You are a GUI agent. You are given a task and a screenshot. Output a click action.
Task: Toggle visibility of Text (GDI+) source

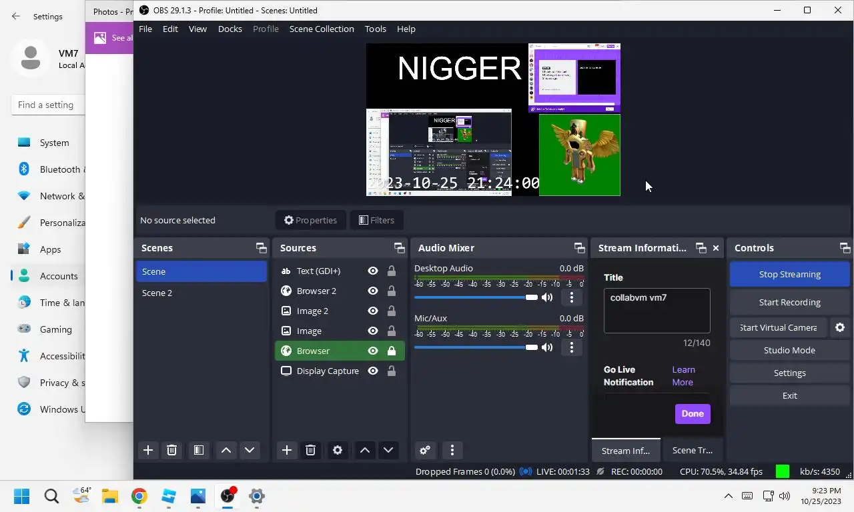(373, 271)
